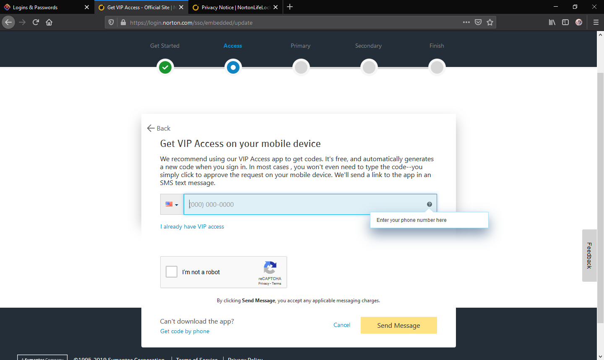Image resolution: width=604 pixels, height=360 pixels.
Task: Close the Privacy Notice tab
Action: (276, 7)
